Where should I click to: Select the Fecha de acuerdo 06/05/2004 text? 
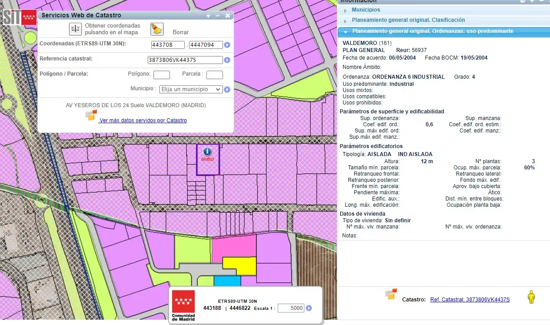point(379,58)
